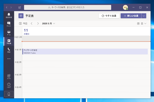Click the mobile app download icon

9,94
